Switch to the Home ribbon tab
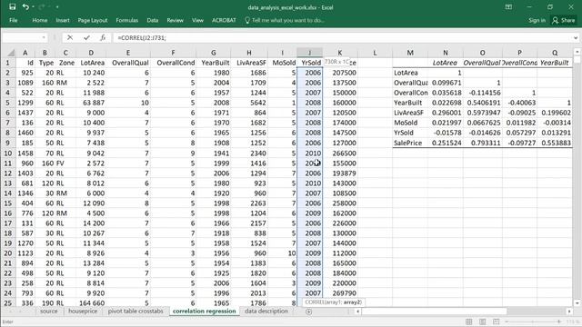 pos(39,20)
